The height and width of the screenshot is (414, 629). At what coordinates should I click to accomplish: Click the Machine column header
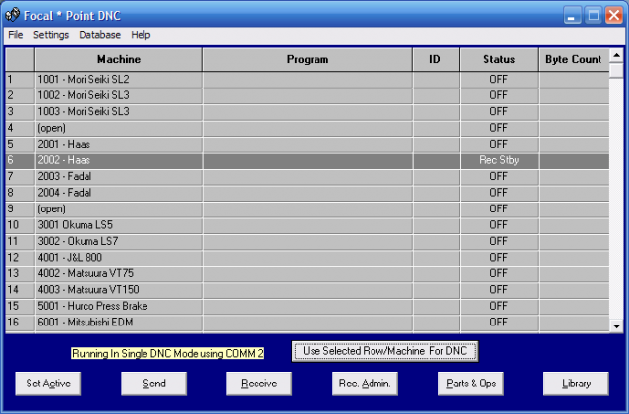tap(119, 59)
